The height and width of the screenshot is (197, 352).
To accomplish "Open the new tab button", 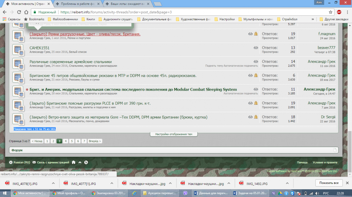I will pyautogui.click(x=158, y=4).
